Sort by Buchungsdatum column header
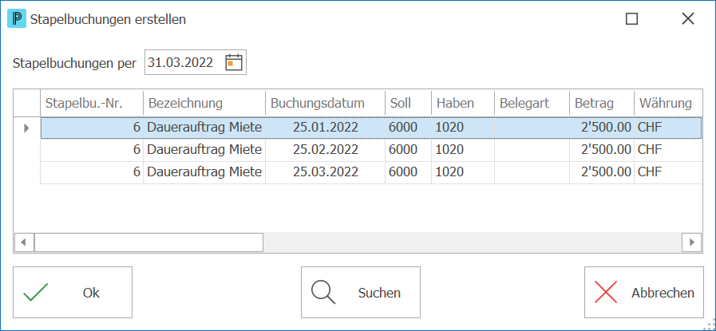 325,103
